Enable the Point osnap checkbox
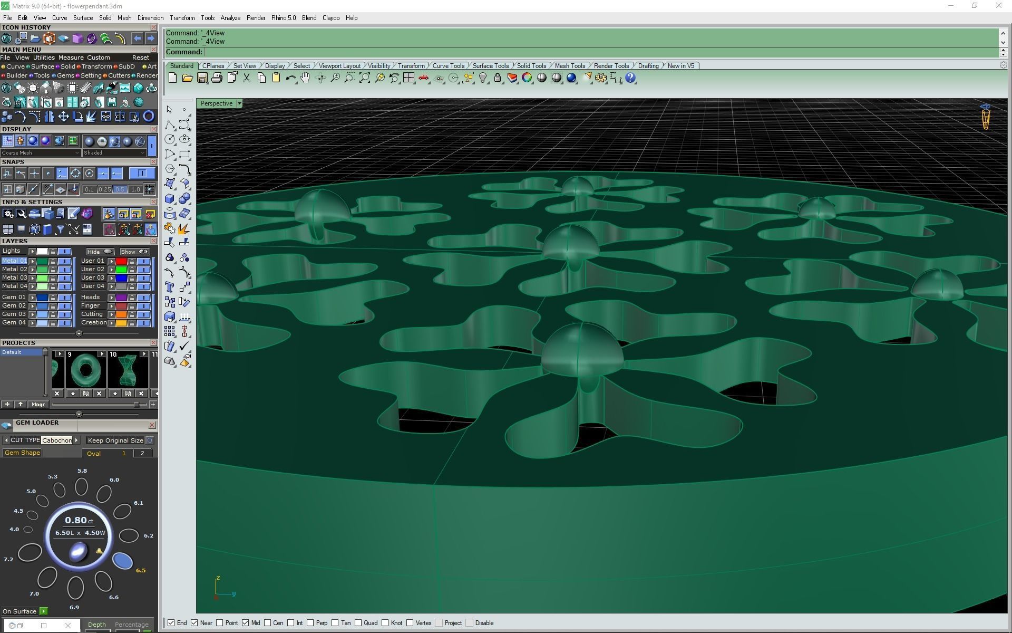 (220, 623)
